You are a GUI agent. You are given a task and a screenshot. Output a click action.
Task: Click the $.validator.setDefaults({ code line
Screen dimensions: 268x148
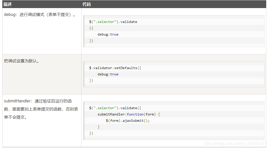(x=115, y=68)
